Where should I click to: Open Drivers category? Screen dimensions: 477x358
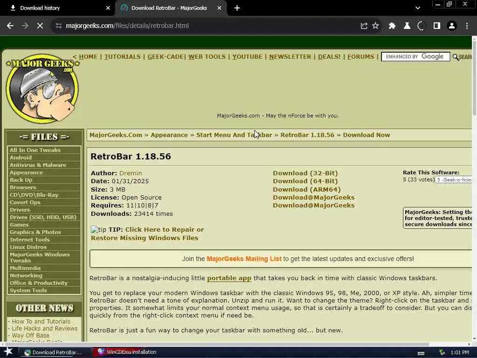click(x=20, y=210)
